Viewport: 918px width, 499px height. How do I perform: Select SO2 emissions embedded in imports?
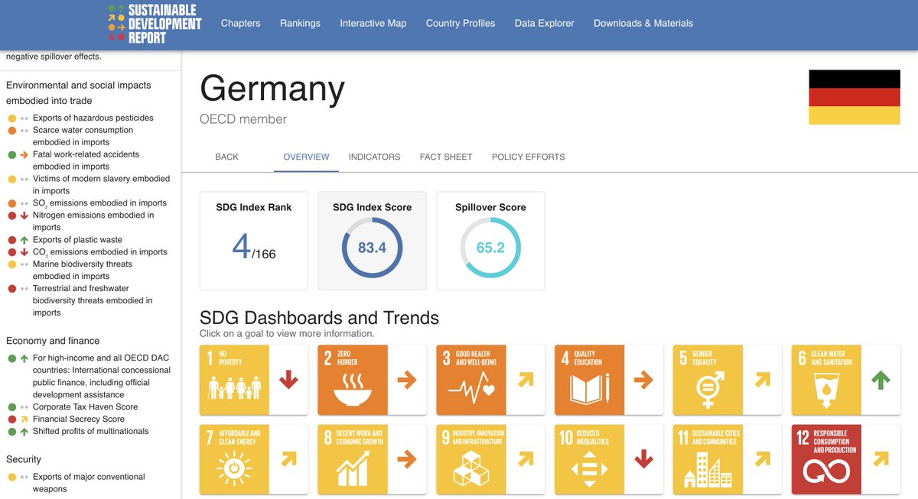tap(99, 203)
